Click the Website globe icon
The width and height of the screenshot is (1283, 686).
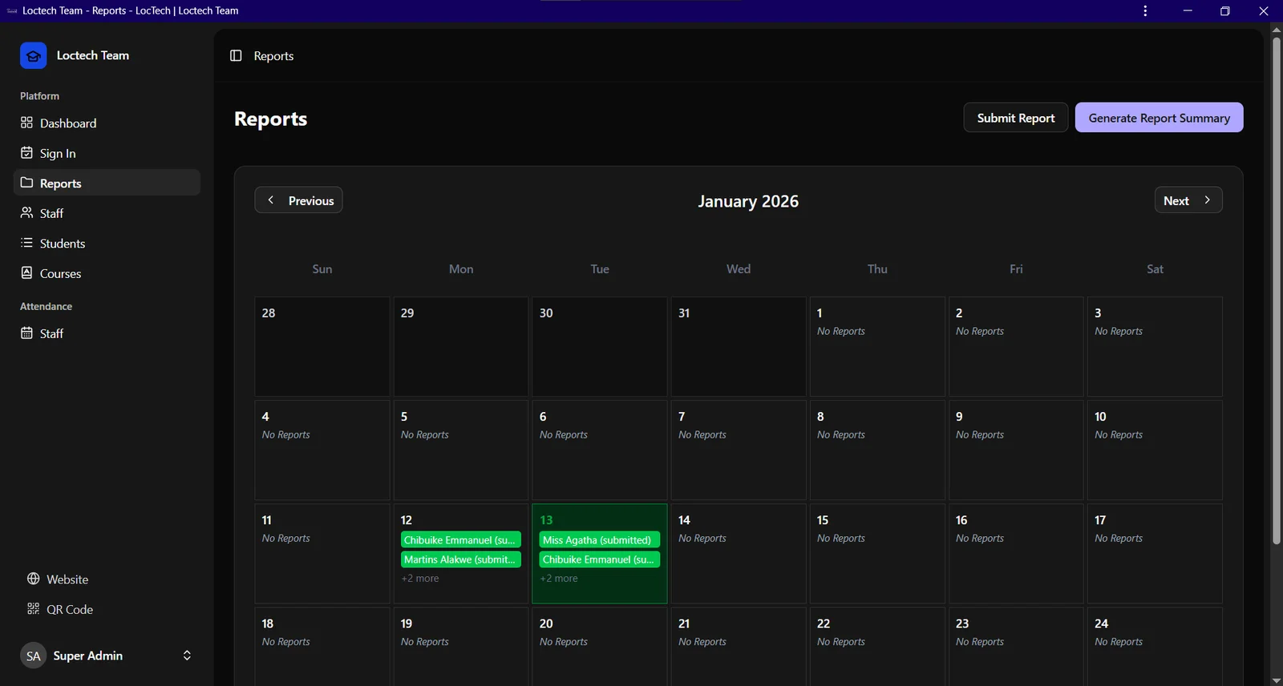click(x=33, y=579)
